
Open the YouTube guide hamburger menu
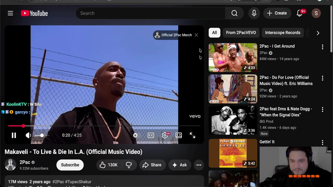tap(10, 13)
